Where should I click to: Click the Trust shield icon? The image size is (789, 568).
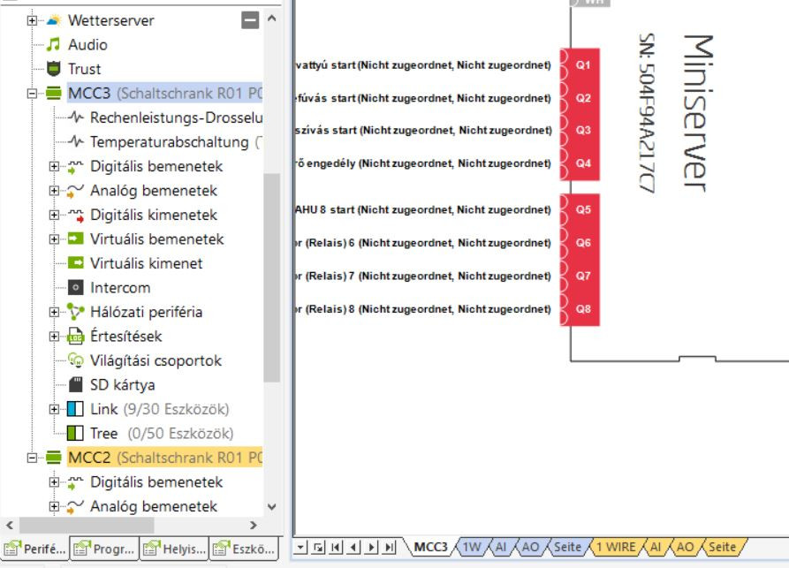[53, 68]
